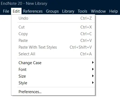This screenshot has width=120, height=109.
Task: Choose Select All in Edit menu
Action: pos(53,54)
